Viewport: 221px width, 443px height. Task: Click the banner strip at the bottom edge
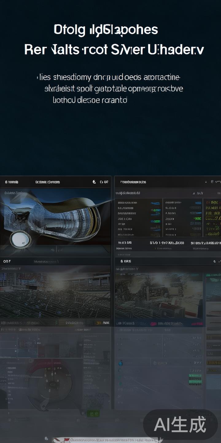(105, 440)
